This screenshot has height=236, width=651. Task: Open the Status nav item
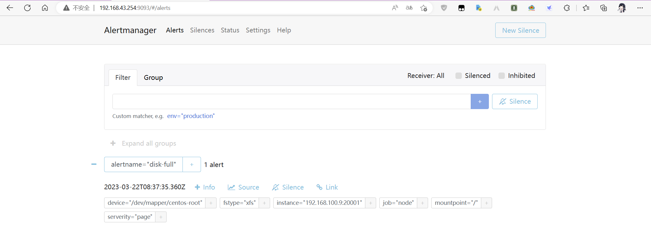(x=230, y=30)
